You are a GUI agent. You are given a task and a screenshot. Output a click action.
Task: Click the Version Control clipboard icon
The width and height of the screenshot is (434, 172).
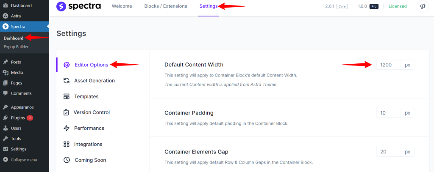pyautogui.click(x=67, y=112)
